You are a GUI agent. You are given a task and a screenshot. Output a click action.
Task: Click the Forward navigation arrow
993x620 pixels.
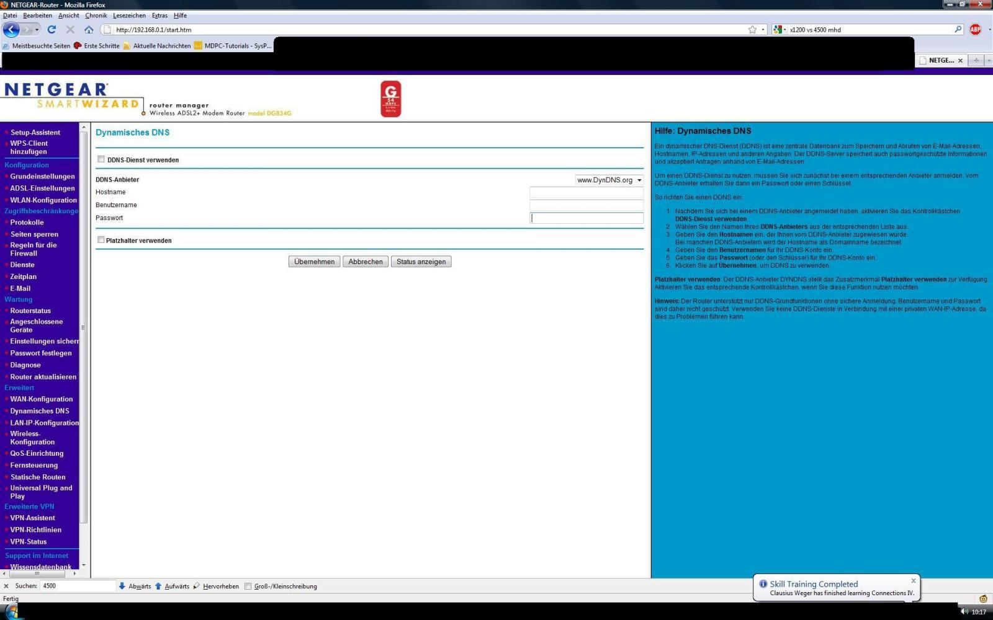pos(26,29)
